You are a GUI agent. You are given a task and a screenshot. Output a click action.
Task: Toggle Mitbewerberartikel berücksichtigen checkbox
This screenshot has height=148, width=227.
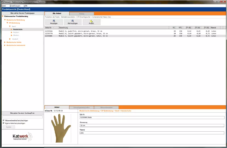(3, 120)
